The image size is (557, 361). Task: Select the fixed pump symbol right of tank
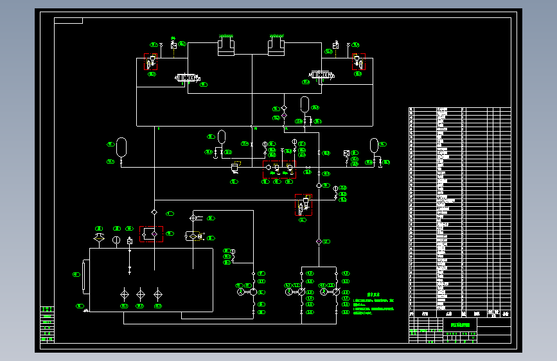click(x=253, y=292)
